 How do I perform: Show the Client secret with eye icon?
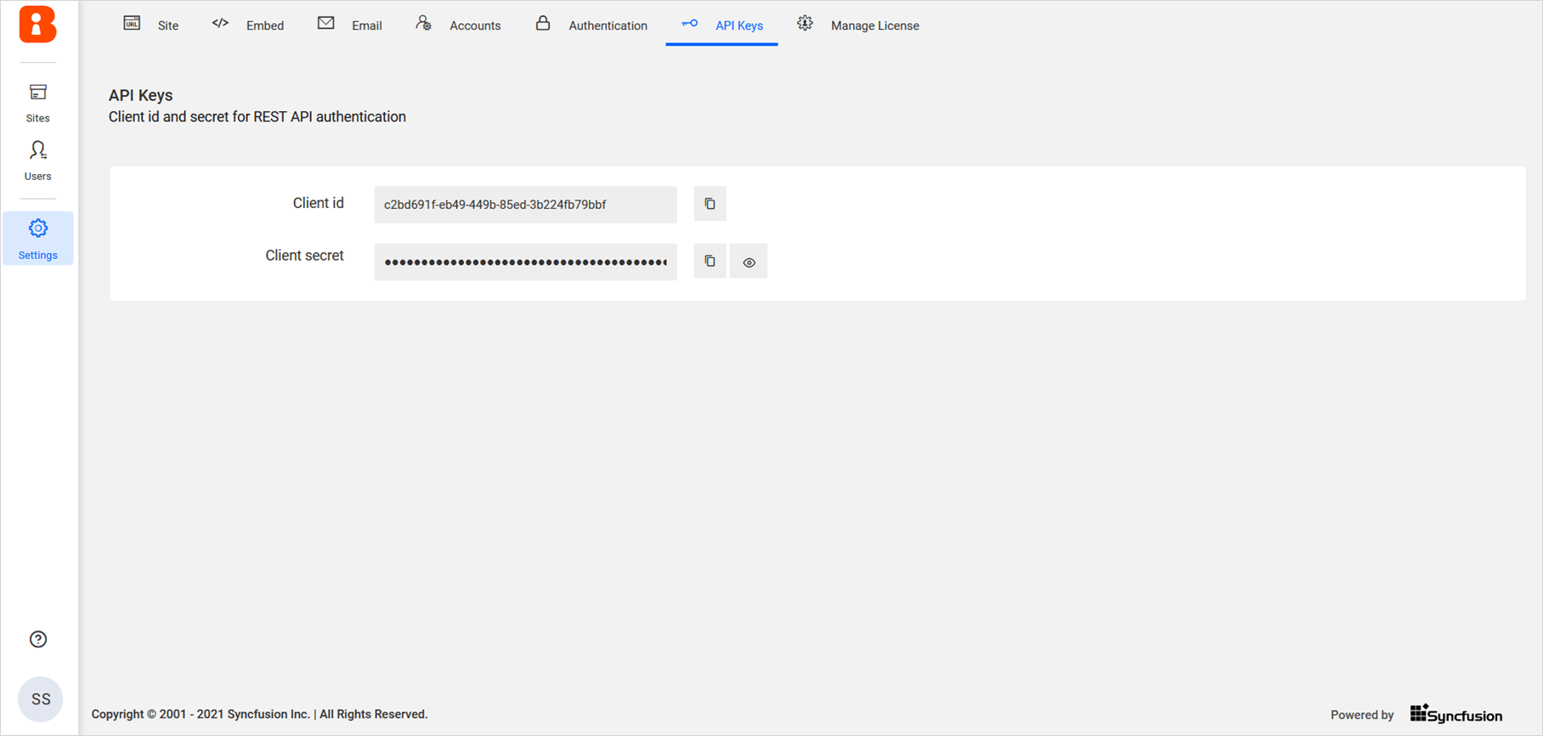(x=749, y=262)
